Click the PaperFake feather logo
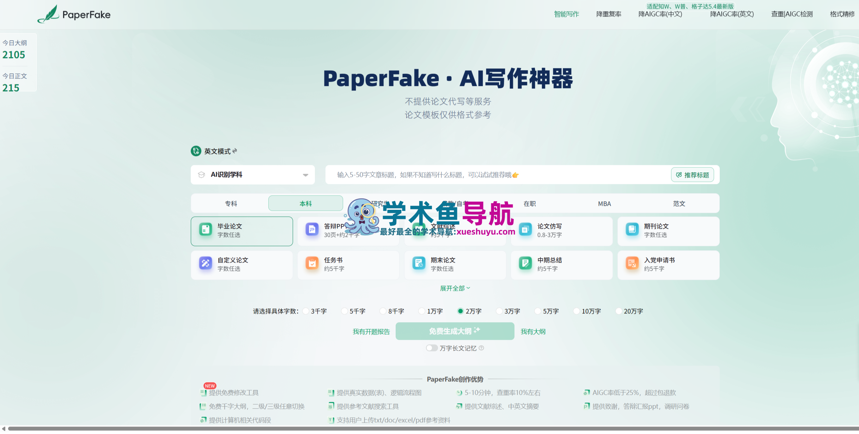The image size is (859, 434). [x=48, y=14]
